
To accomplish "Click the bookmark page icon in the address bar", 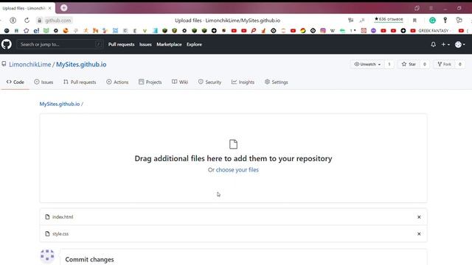I will tap(414, 21).
